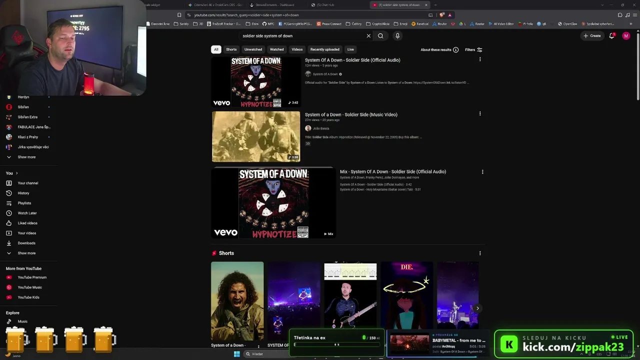Select the All filter chip
The height and width of the screenshot is (360, 640).
coord(216,49)
